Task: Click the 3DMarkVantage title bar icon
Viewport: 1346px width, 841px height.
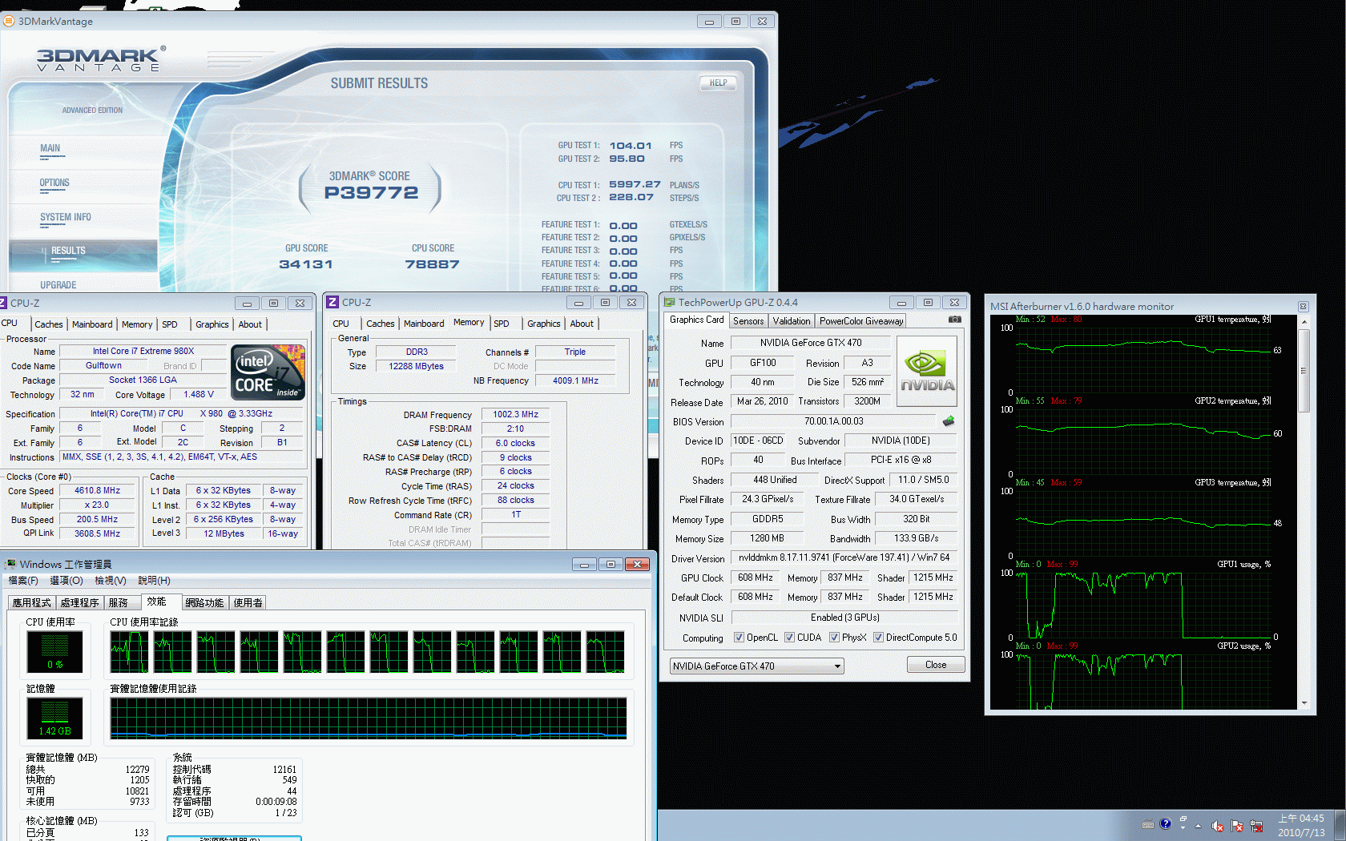Action: pos(9,21)
